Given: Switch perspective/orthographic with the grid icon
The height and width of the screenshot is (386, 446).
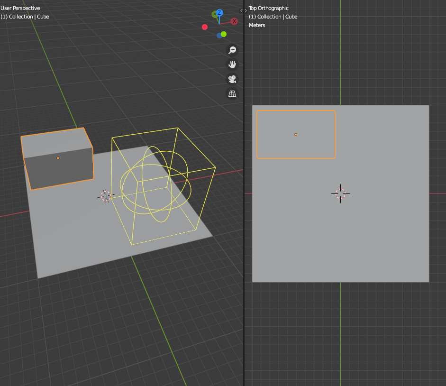Looking at the screenshot, I should 232,93.
